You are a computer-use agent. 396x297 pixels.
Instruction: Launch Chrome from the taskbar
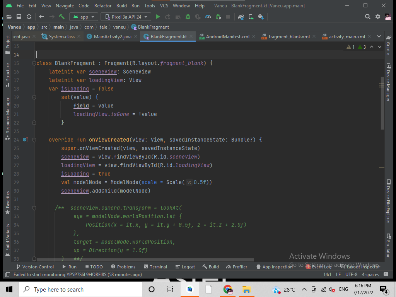(x=228, y=289)
